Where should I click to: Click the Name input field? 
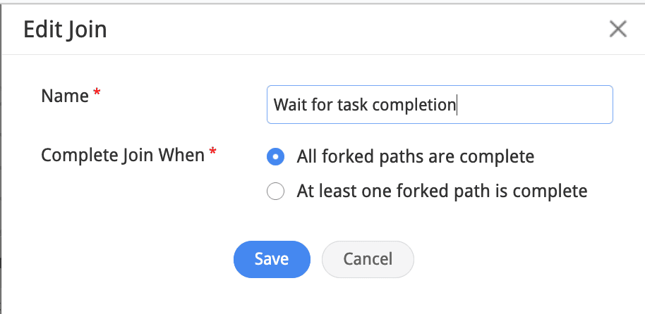point(439,105)
